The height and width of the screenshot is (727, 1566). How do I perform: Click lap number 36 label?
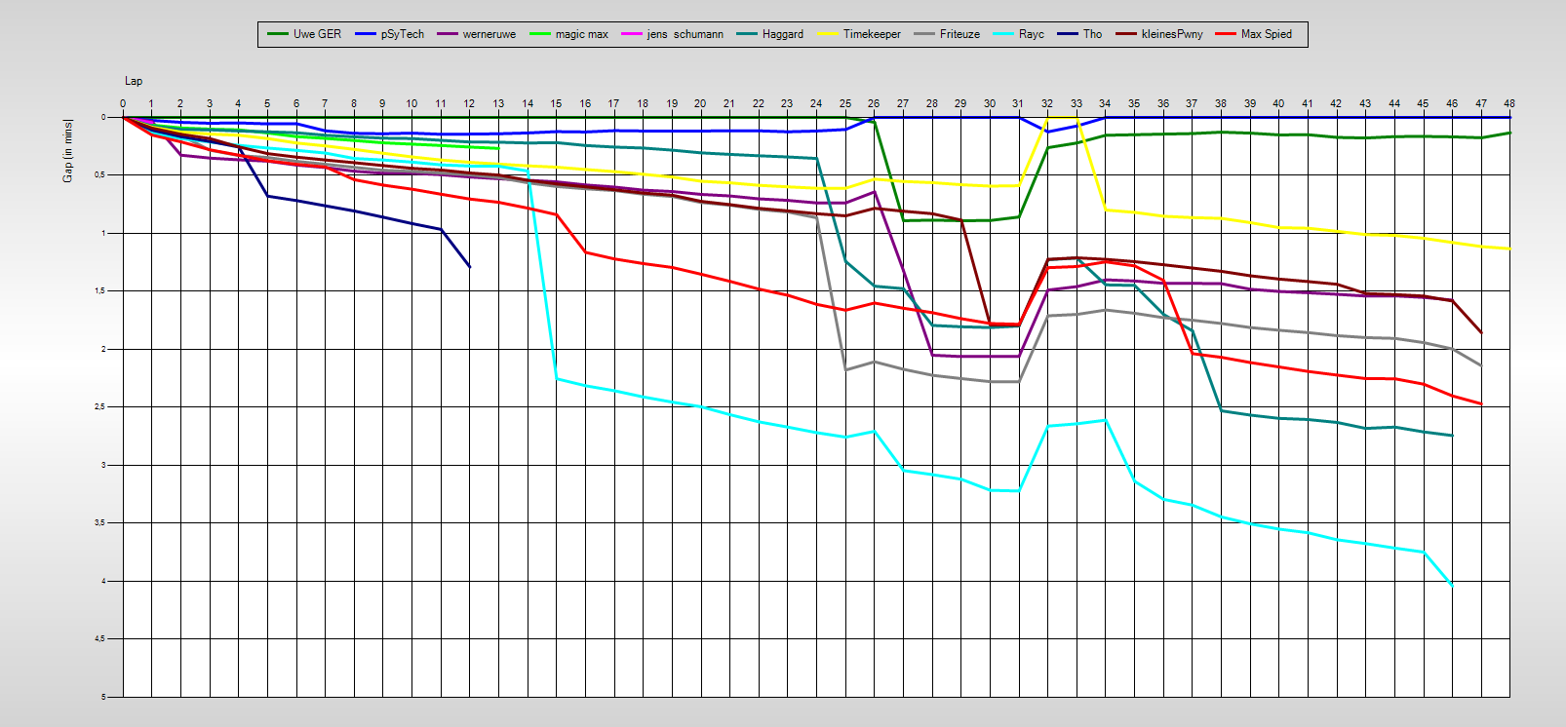(1163, 103)
